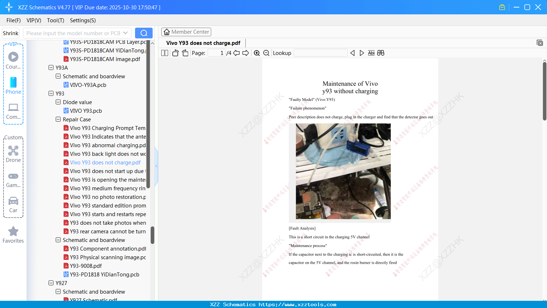This screenshot has height=308, width=547.
Task: Click the binoculars search icon
Action: pyautogui.click(x=381, y=53)
